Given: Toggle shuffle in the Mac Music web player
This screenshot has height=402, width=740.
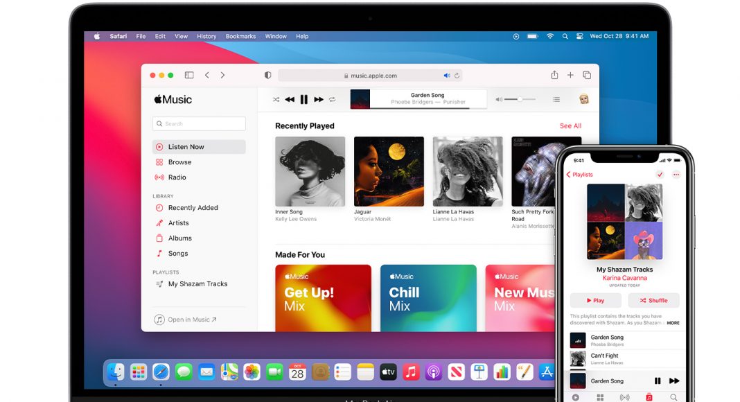Looking at the screenshot, I should coord(276,100).
